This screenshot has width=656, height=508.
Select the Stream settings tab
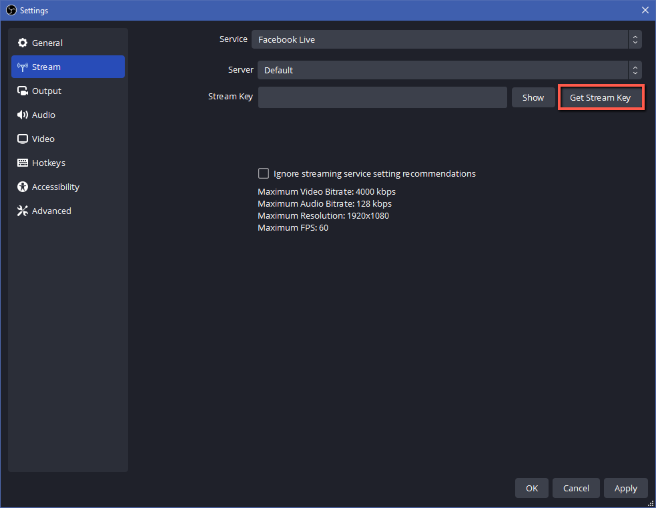68,67
